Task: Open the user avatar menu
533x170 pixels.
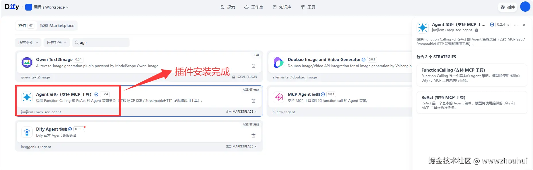Action: pos(525,7)
